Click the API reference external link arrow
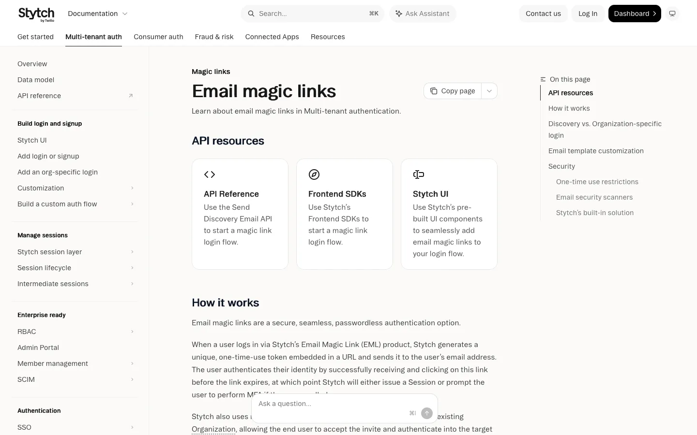Viewport: 697px width, 435px height. [x=131, y=96]
